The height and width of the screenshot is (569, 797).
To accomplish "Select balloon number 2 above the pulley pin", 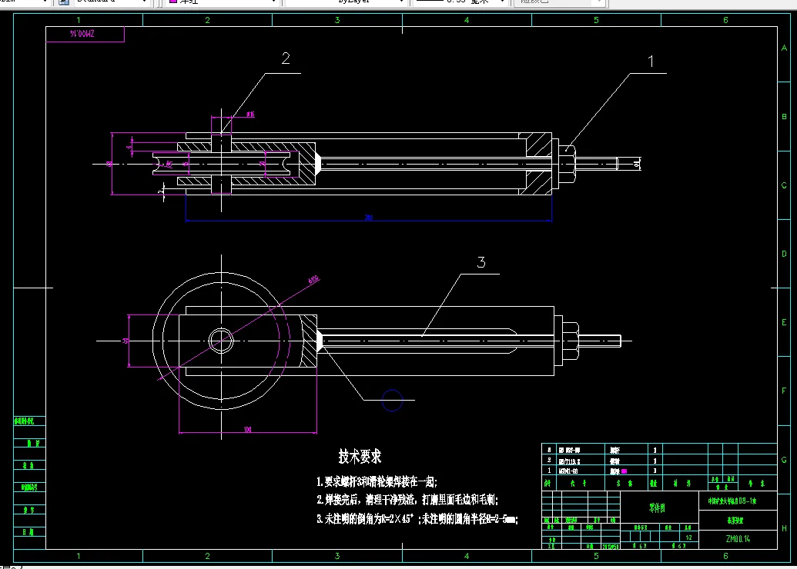I will tap(286, 58).
